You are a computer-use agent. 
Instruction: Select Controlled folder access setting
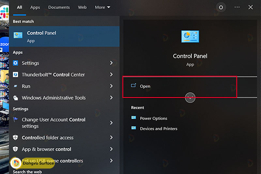click(64, 137)
